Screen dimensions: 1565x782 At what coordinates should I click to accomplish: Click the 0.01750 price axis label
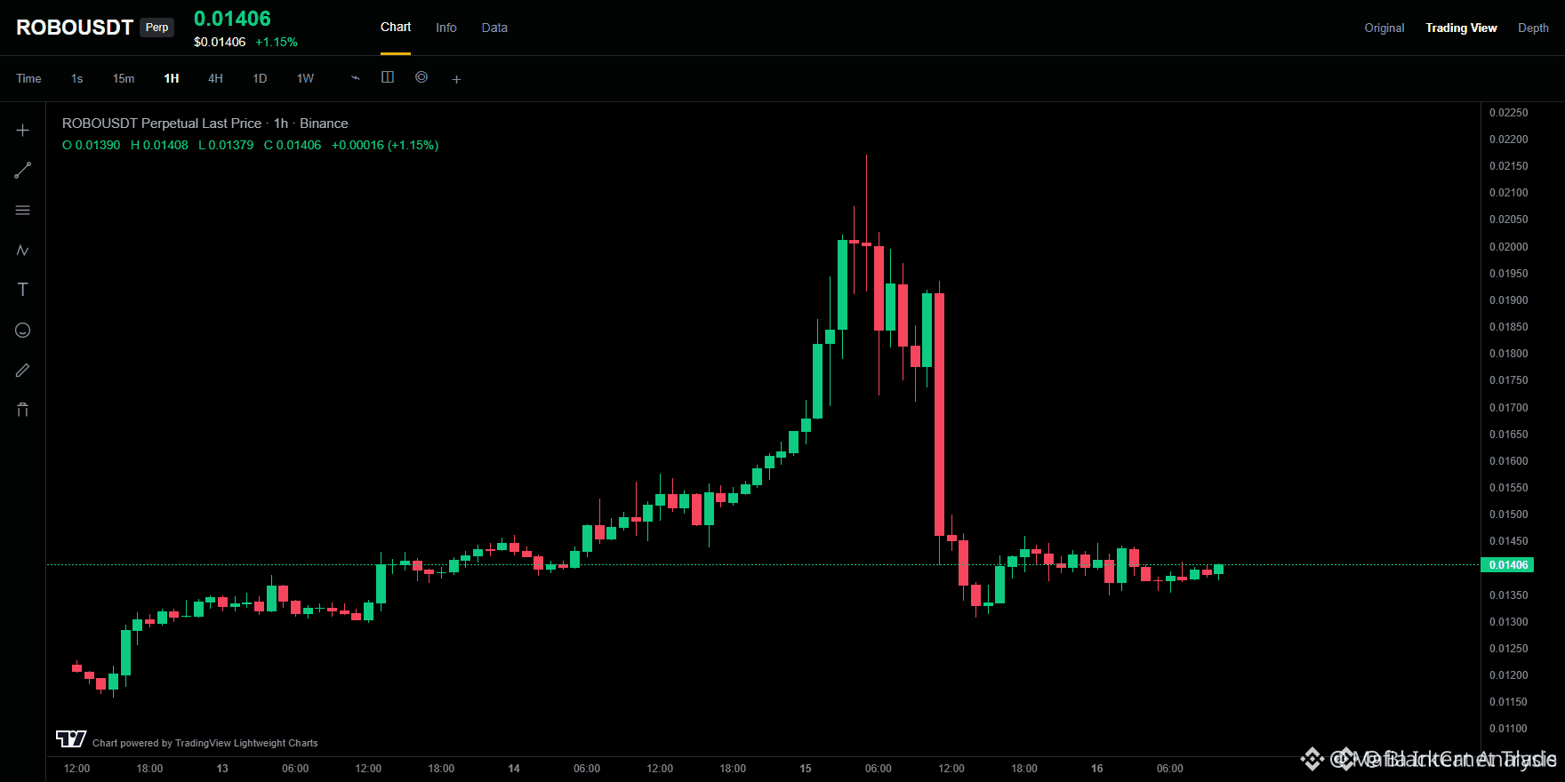tap(1508, 380)
